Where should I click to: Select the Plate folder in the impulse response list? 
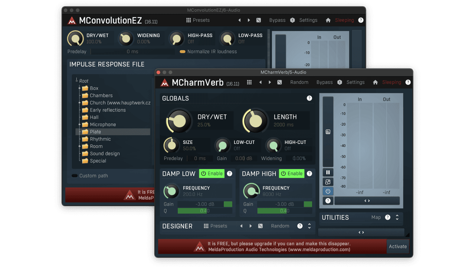coord(95,132)
